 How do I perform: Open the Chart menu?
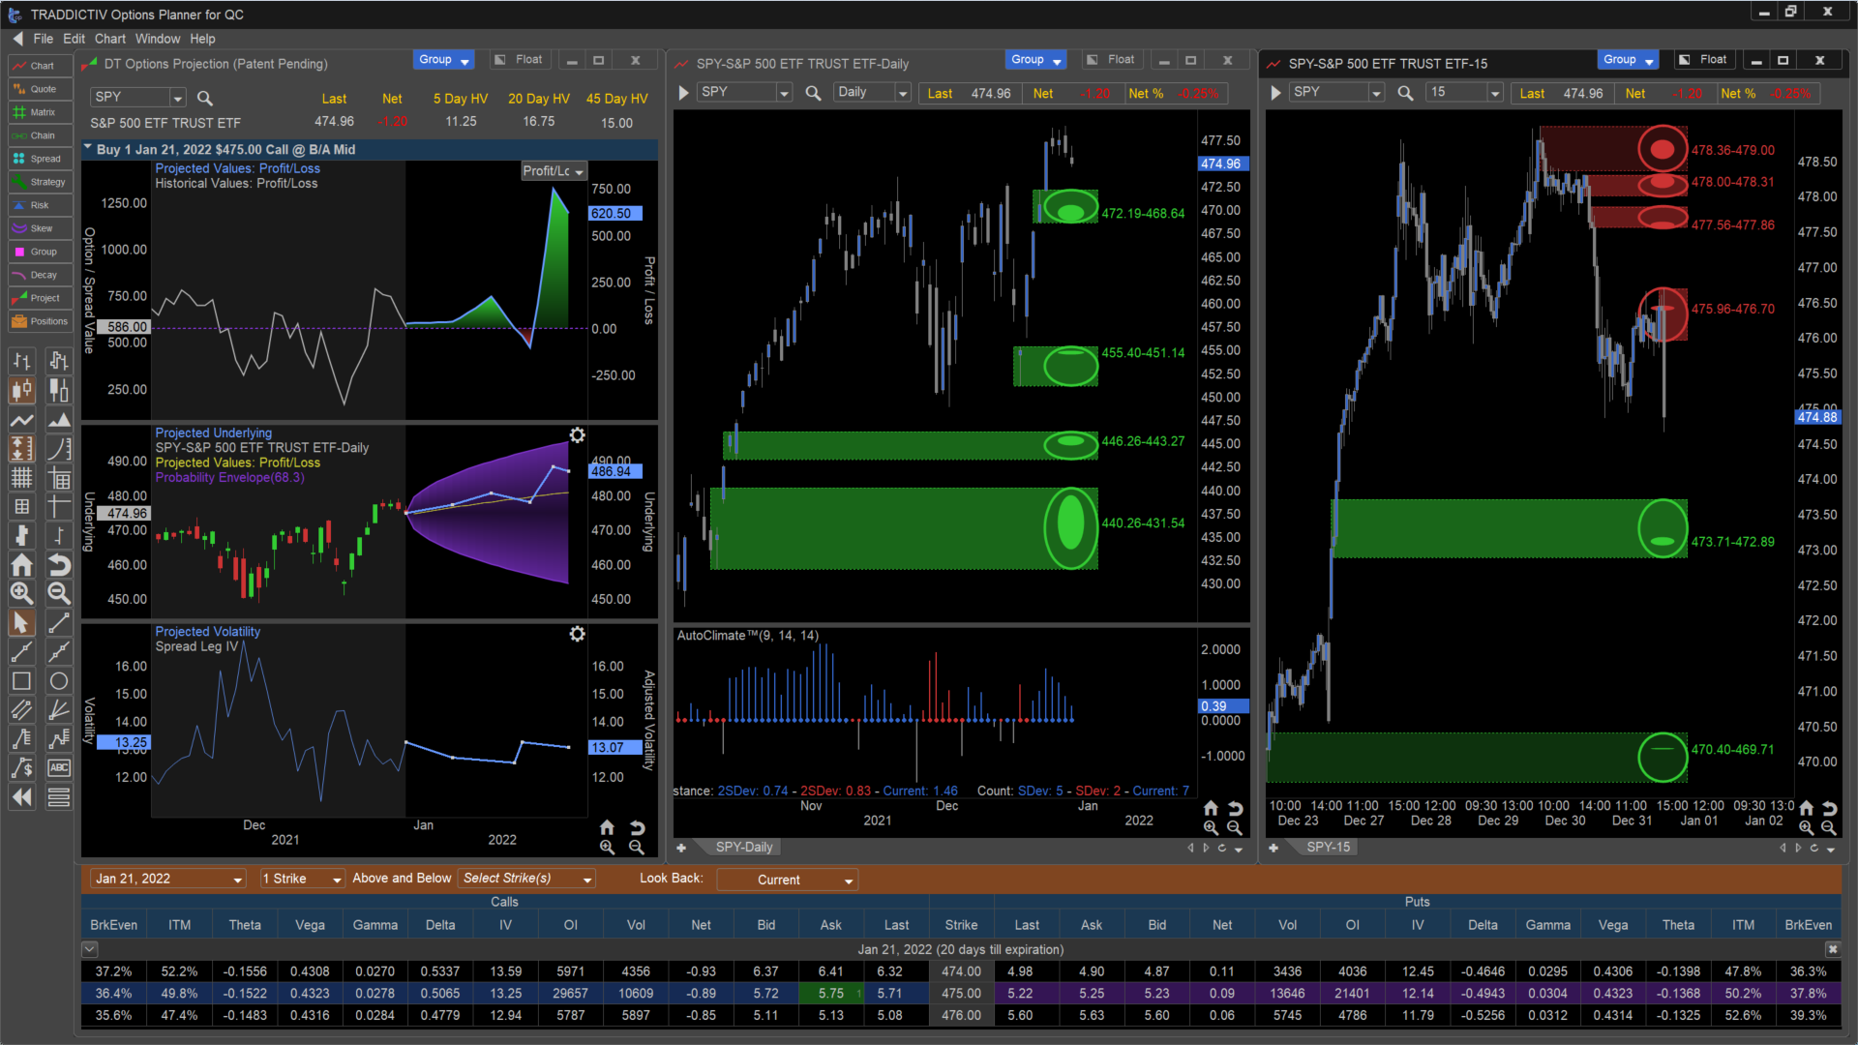coord(110,39)
